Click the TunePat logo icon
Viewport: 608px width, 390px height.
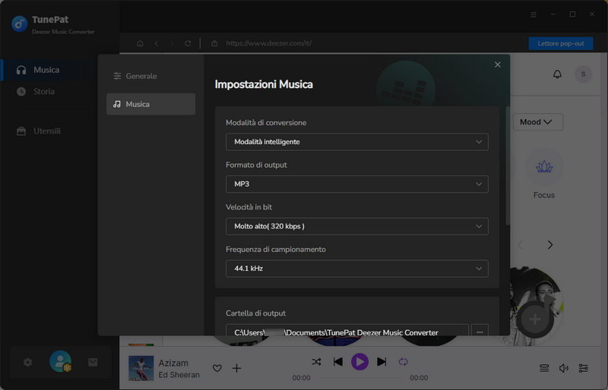tap(20, 24)
